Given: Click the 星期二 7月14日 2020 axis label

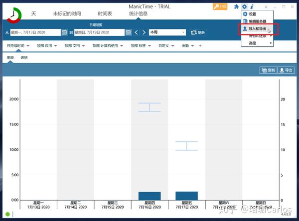Looking at the screenshot, I should (76, 205).
